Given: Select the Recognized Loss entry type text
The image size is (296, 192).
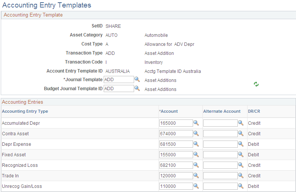Looking at the screenshot, I should tap(20, 165).
